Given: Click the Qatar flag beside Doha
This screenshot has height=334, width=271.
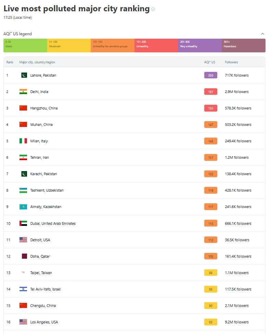Looking at the screenshot, I should pyautogui.click(x=24, y=256).
